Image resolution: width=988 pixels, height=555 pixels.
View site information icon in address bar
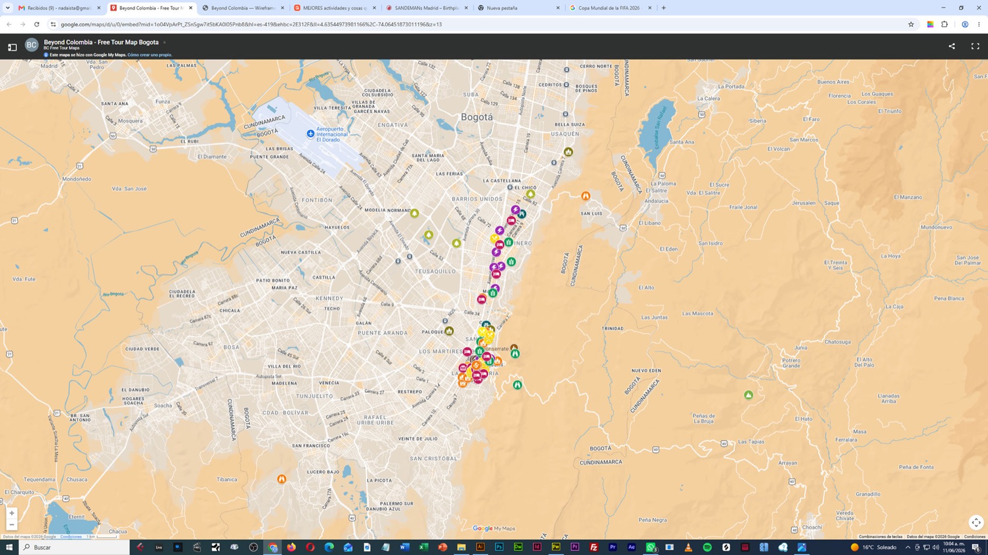pos(53,24)
